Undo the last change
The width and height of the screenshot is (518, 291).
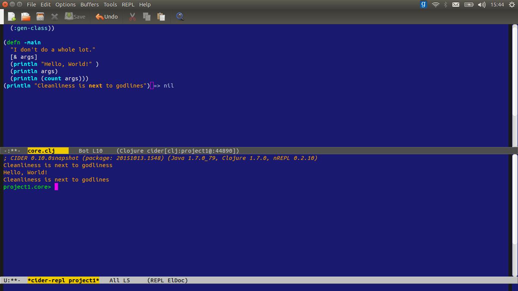[x=107, y=17]
